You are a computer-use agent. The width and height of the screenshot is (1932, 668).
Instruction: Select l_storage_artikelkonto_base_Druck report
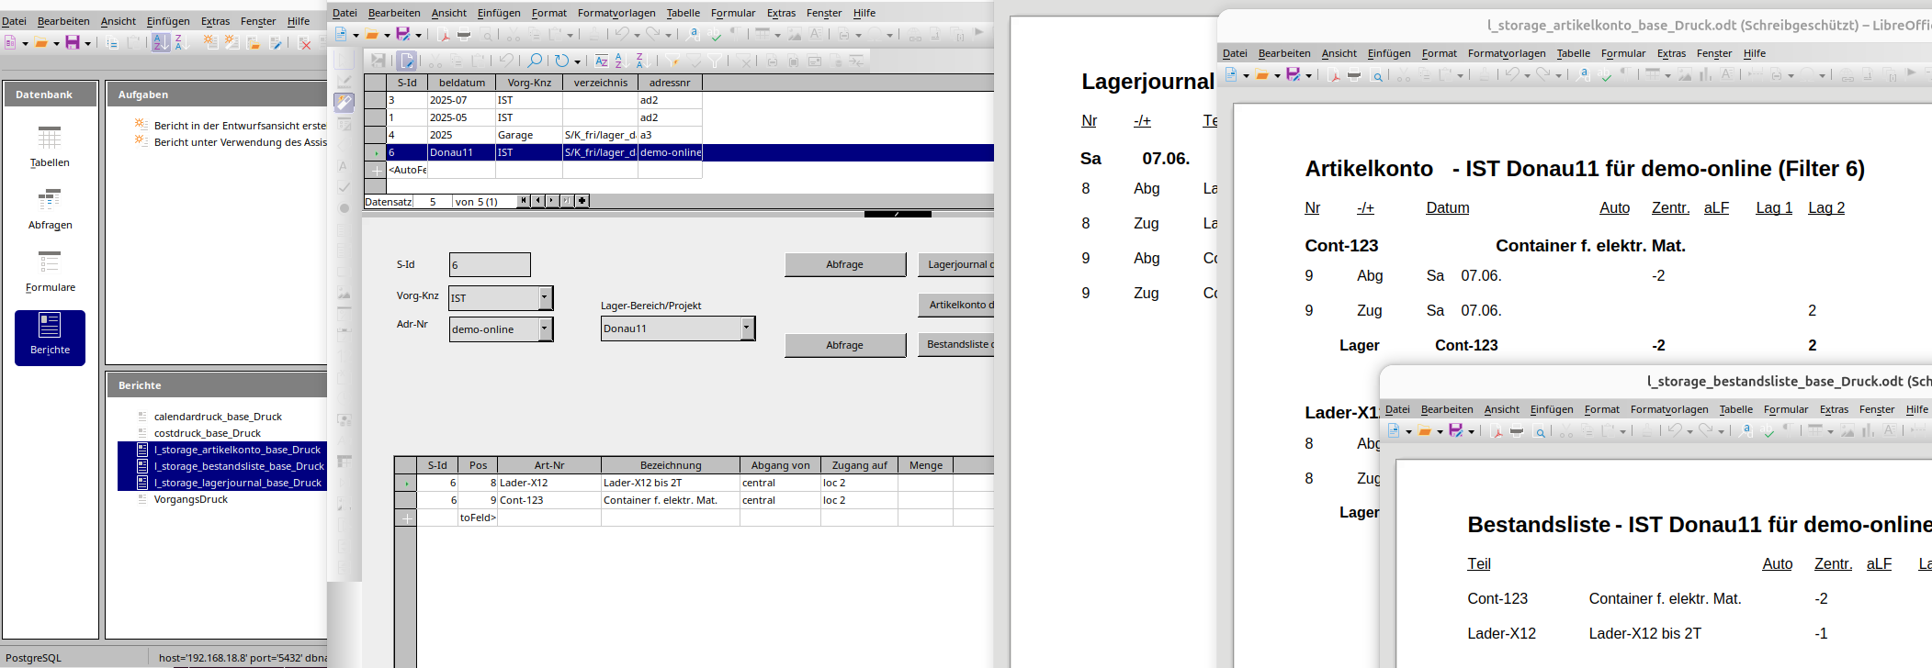pyautogui.click(x=237, y=450)
